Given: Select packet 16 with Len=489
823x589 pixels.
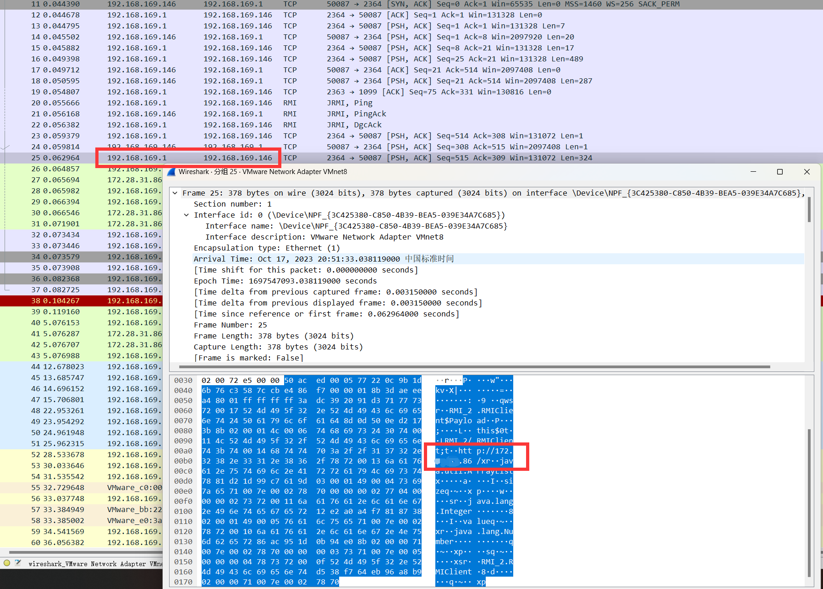Looking at the screenshot, I should click(411, 59).
